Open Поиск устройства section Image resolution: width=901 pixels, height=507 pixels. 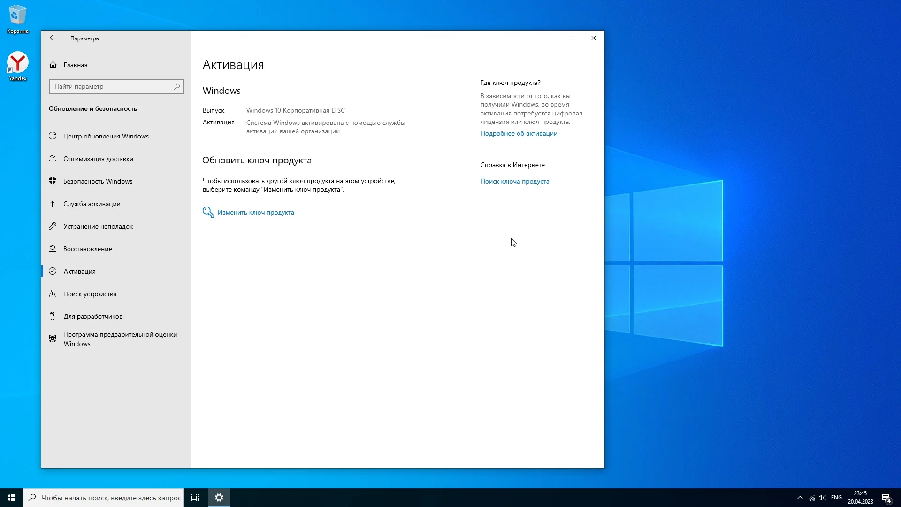coord(90,294)
